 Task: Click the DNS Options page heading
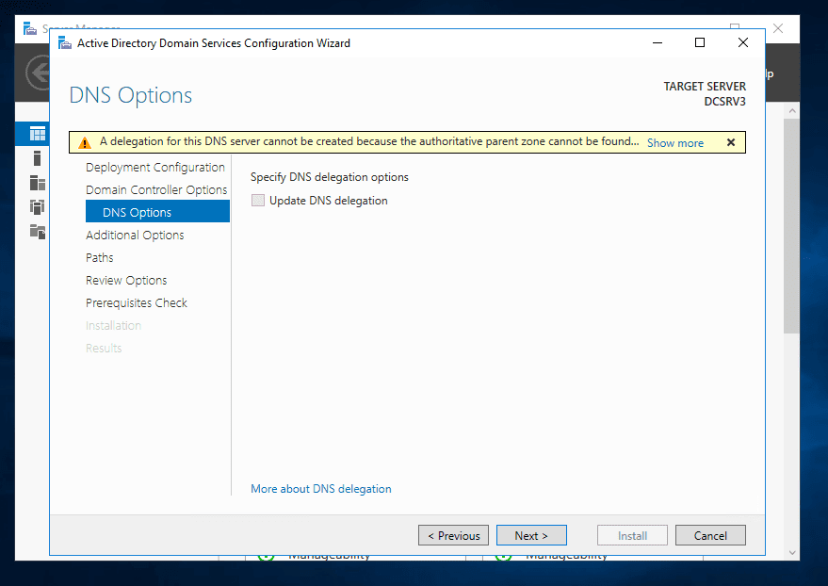coord(130,95)
